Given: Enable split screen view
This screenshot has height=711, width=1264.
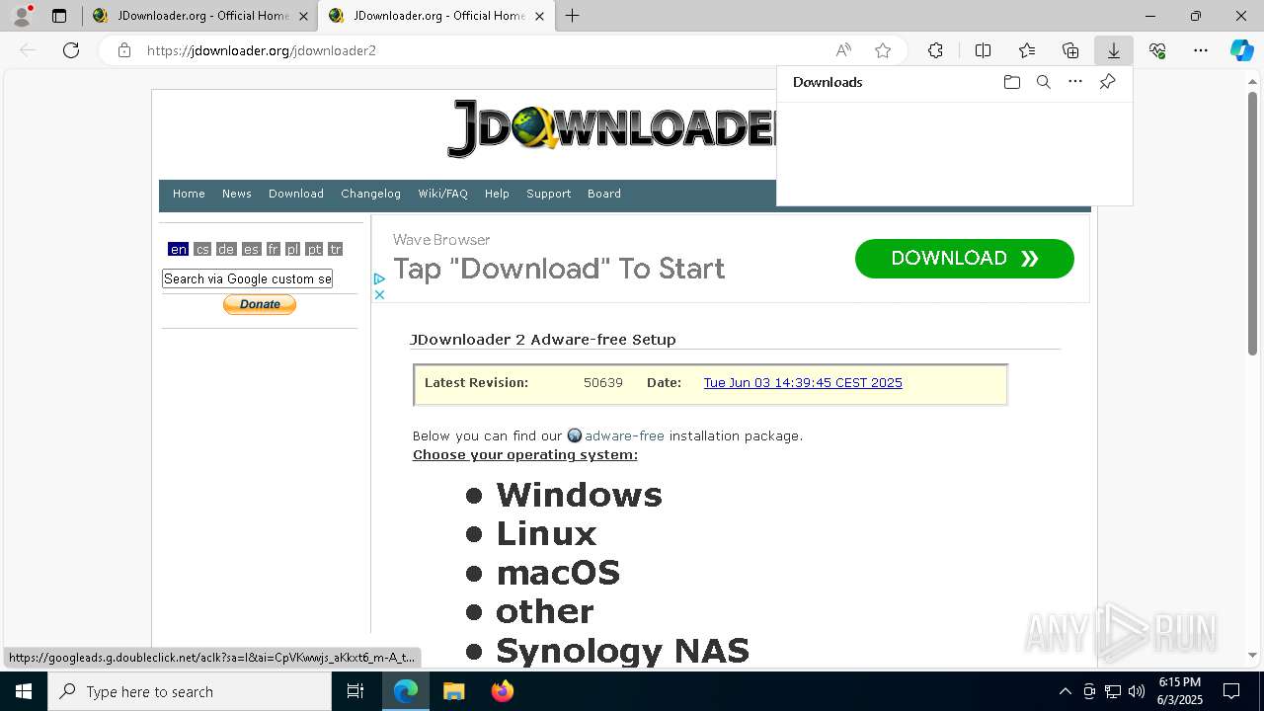Looking at the screenshot, I should [x=983, y=50].
